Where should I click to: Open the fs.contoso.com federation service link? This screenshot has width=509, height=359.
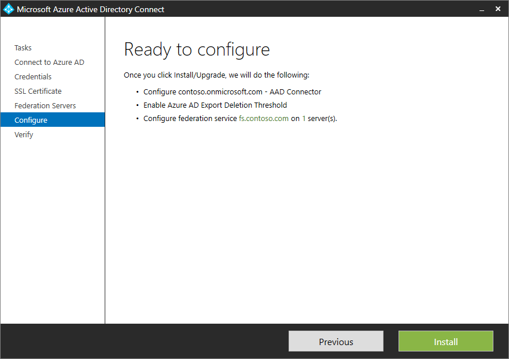click(x=264, y=118)
